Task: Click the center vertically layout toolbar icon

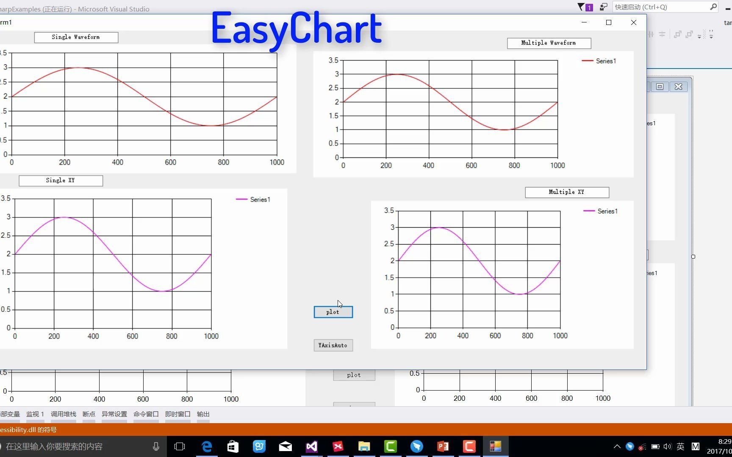Action: pyautogui.click(x=662, y=34)
